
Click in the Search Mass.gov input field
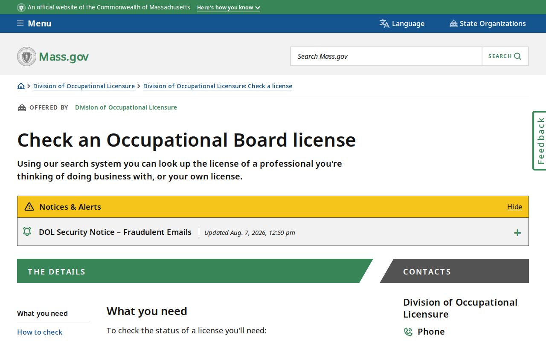coord(386,56)
